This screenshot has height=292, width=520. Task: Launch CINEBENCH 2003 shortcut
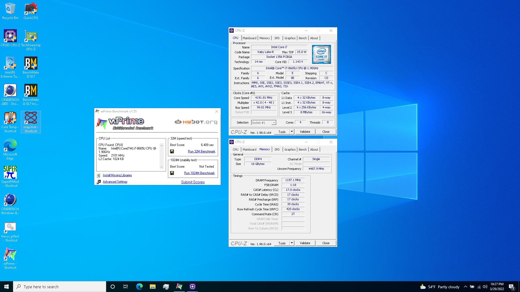10,95
